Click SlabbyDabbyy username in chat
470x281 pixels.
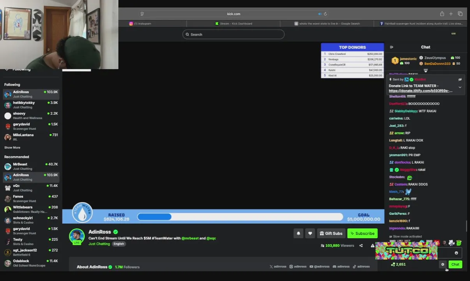pos(405,111)
